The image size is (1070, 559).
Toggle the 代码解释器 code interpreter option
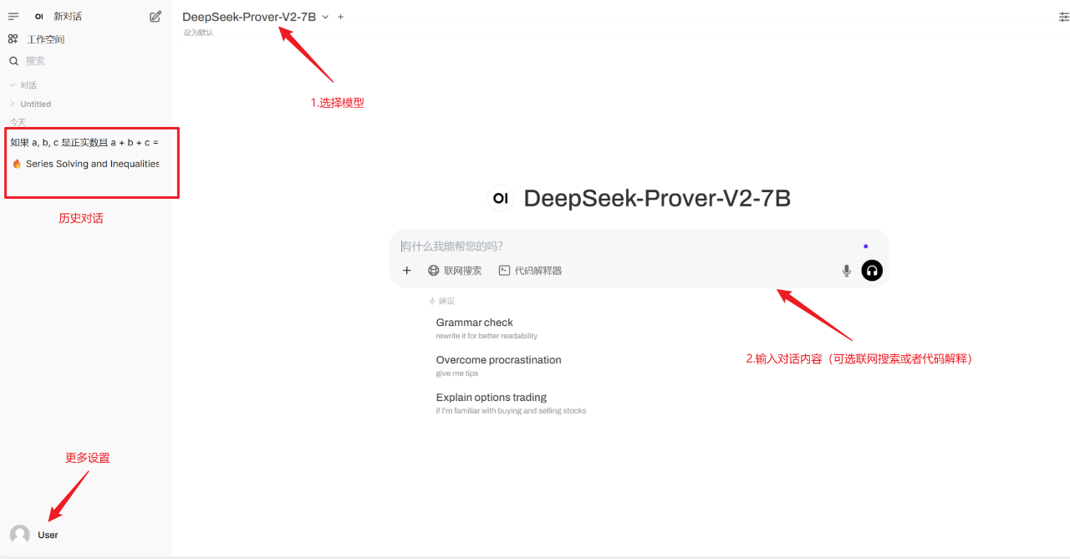(530, 271)
